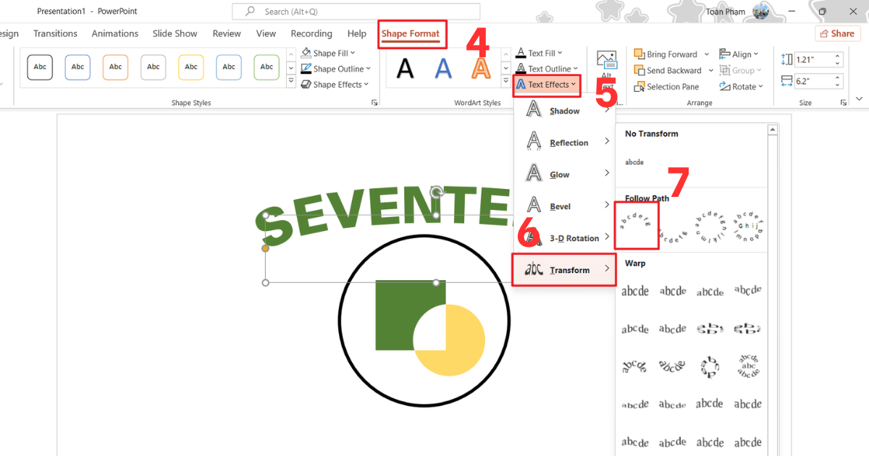The width and height of the screenshot is (869, 456).
Task: Select the No Transform abcde option
Action: (635, 162)
